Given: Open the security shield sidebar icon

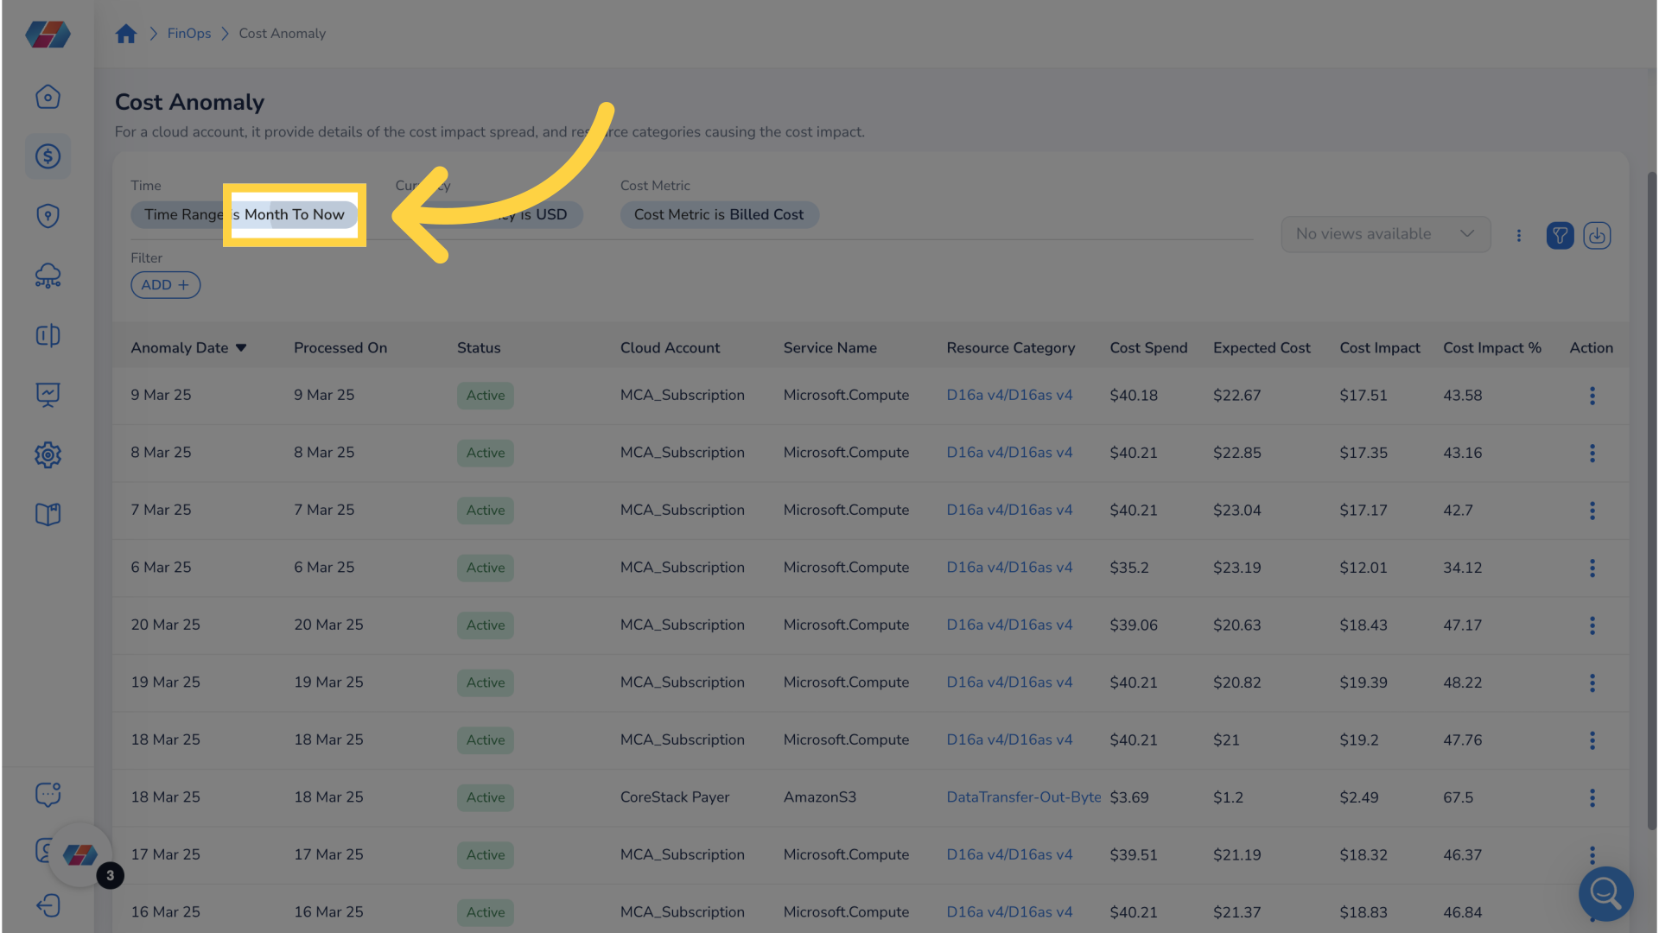Looking at the screenshot, I should pyautogui.click(x=48, y=216).
